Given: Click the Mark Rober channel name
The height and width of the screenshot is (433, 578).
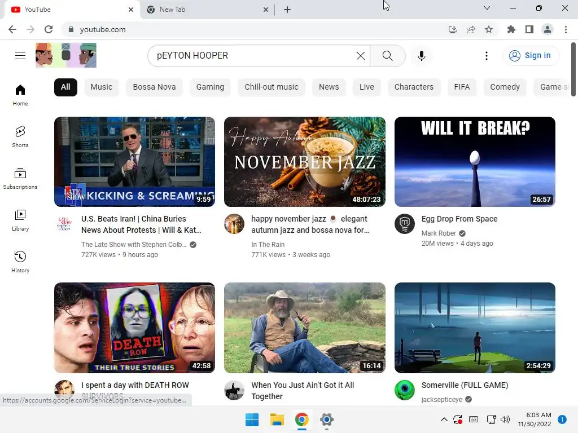Looking at the screenshot, I should pos(439,233).
